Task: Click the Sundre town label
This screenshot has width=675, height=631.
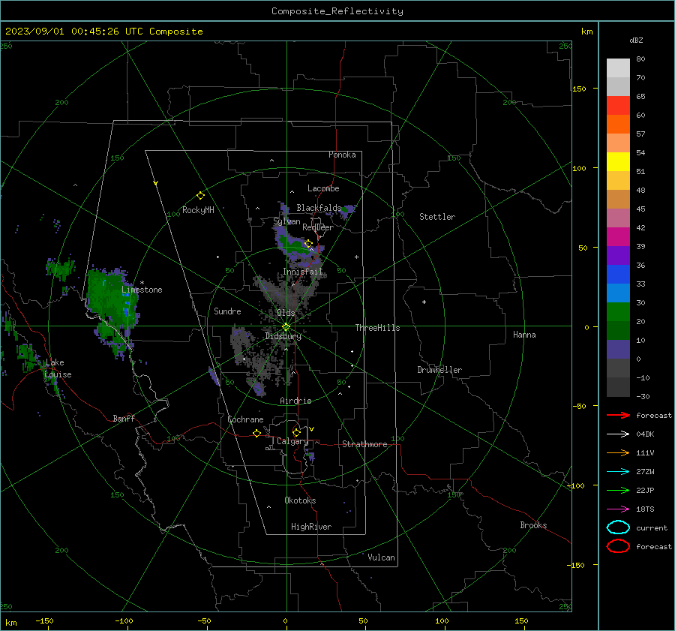Action: click(x=227, y=311)
